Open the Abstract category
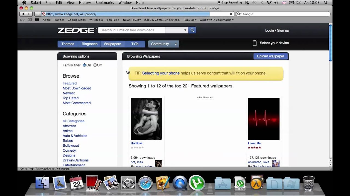 [x=69, y=126]
